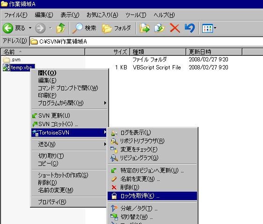Click 2008/02/27 9:20 date of temp.vbs
Image resolution: width=263 pixels, height=224 pixels.
coord(209,67)
